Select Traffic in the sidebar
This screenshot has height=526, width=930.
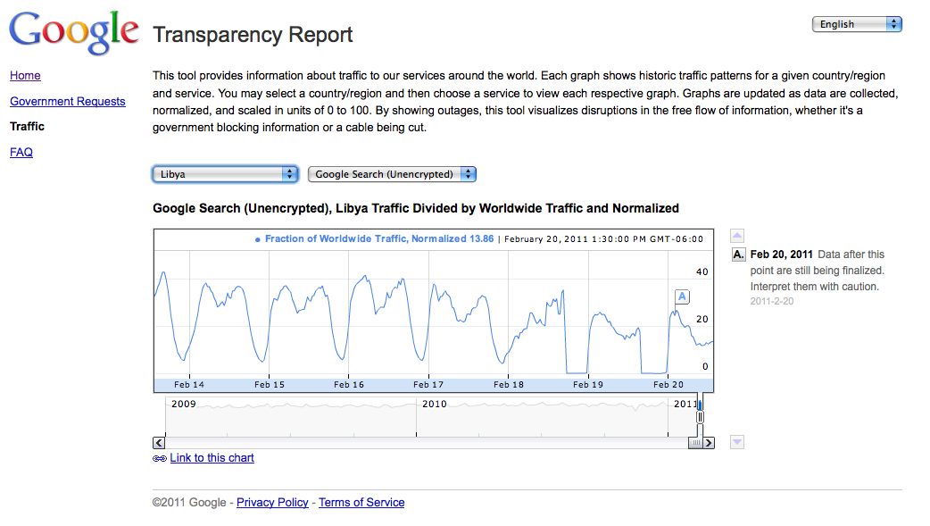point(27,127)
